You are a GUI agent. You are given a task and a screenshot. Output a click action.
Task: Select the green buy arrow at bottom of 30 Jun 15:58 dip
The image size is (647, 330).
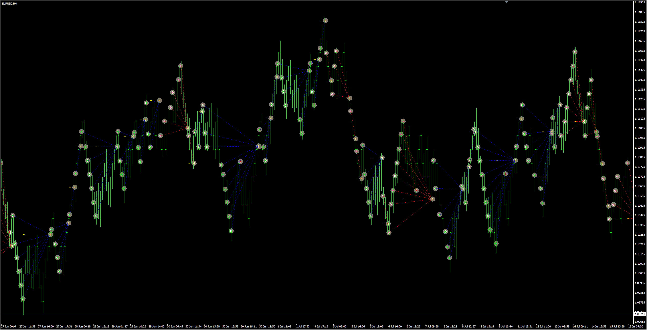pyautogui.click(x=231, y=231)
